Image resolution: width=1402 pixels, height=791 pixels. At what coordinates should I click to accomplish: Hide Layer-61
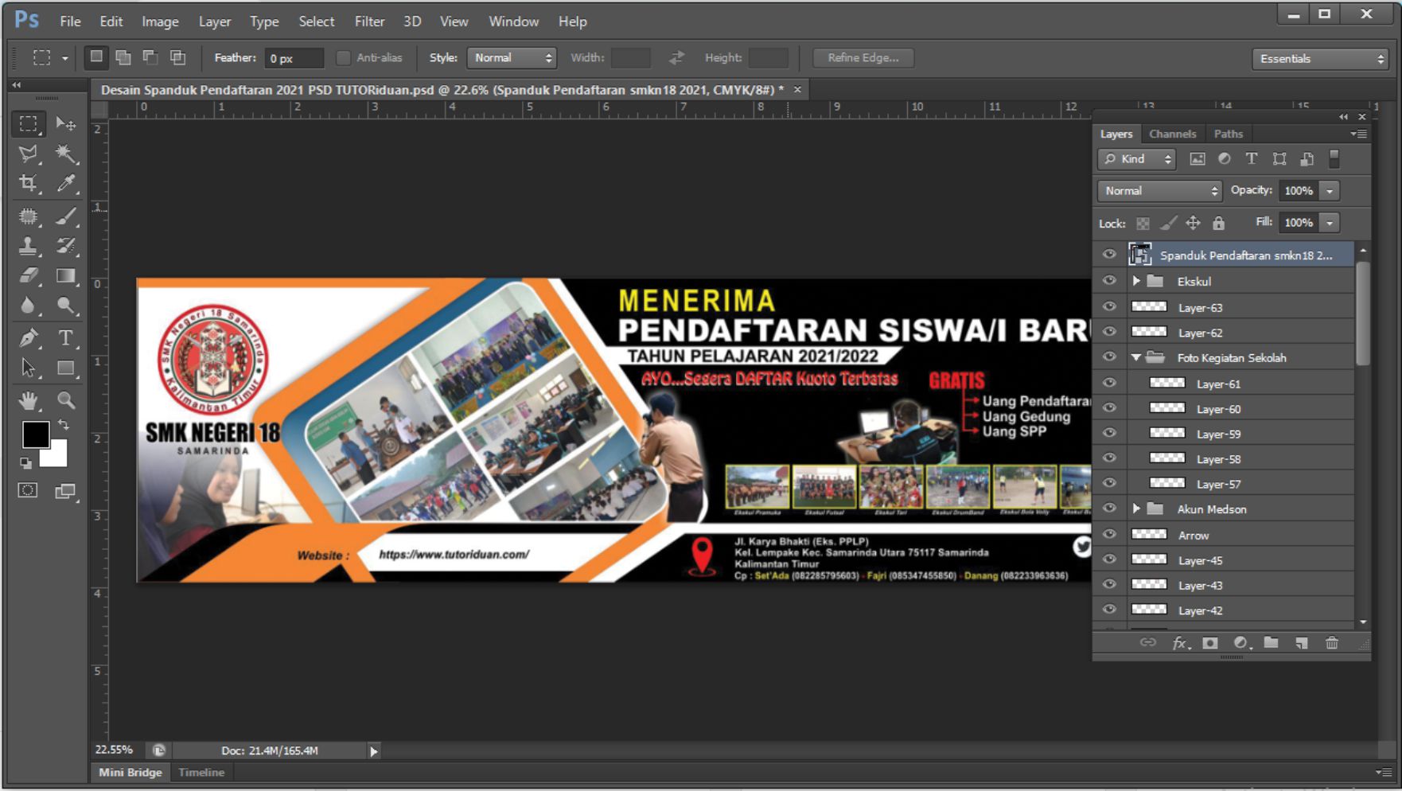(1109, 383)
